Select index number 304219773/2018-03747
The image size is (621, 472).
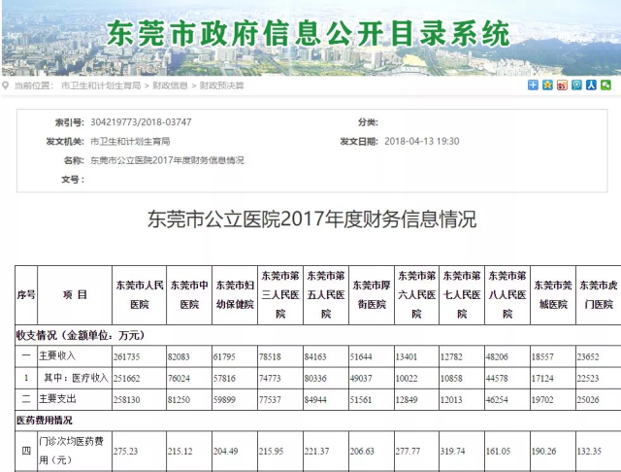[x=141, y=122]
